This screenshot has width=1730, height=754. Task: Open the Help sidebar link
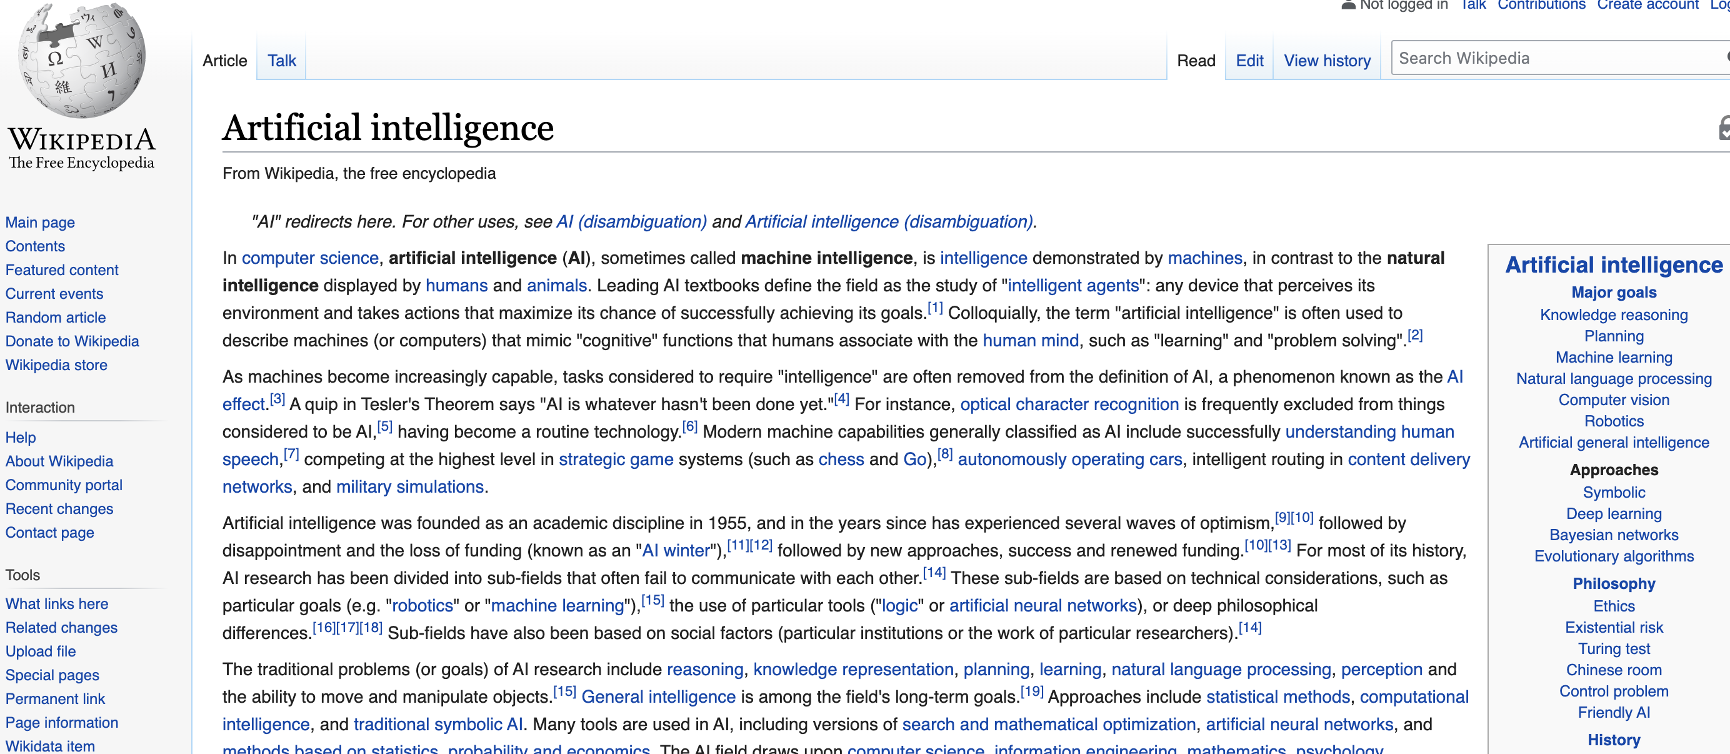[x=21, y=438]
